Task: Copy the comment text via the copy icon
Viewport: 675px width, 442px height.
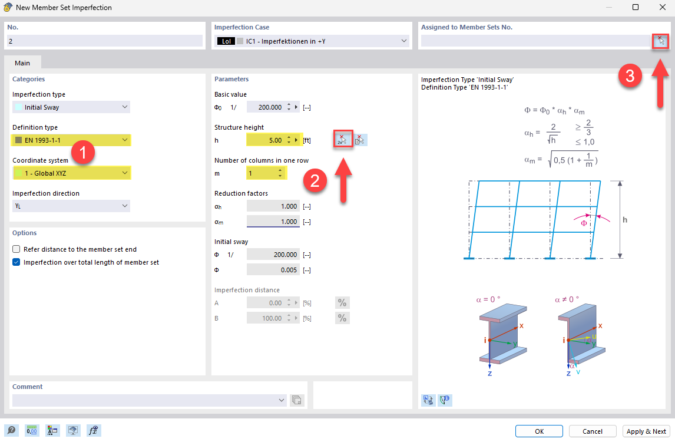Action: click(x=297, y=400)
